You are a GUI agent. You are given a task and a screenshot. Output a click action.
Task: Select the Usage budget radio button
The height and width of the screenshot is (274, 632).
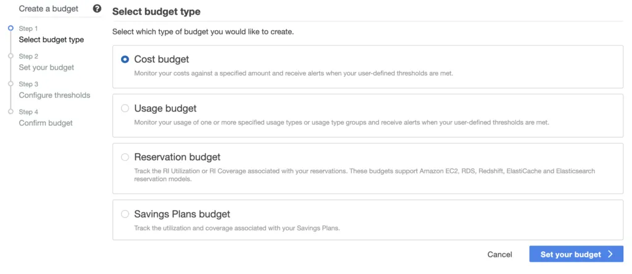(125, 108)
